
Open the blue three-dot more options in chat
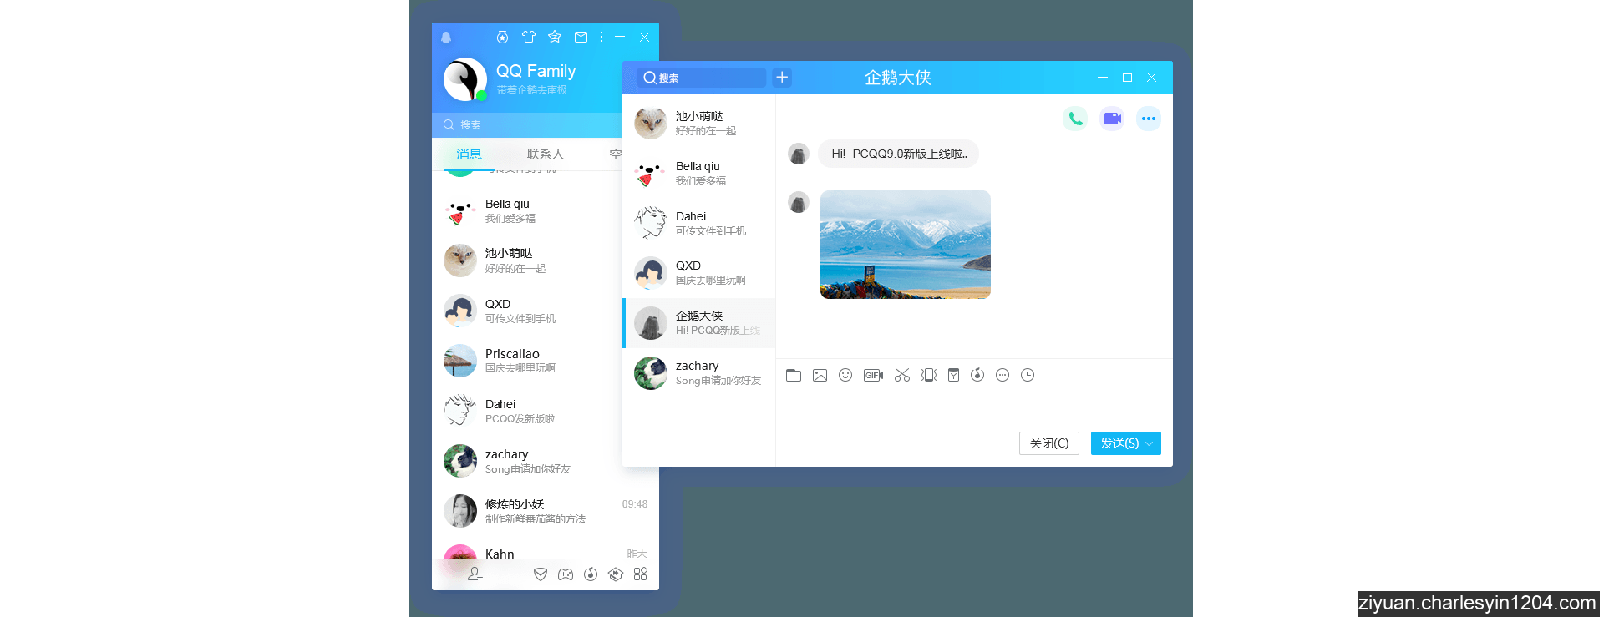click(1149, 119)
